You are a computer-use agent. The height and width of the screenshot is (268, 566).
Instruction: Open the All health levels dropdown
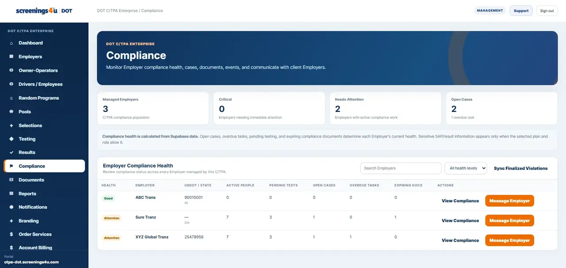(466, 168)
